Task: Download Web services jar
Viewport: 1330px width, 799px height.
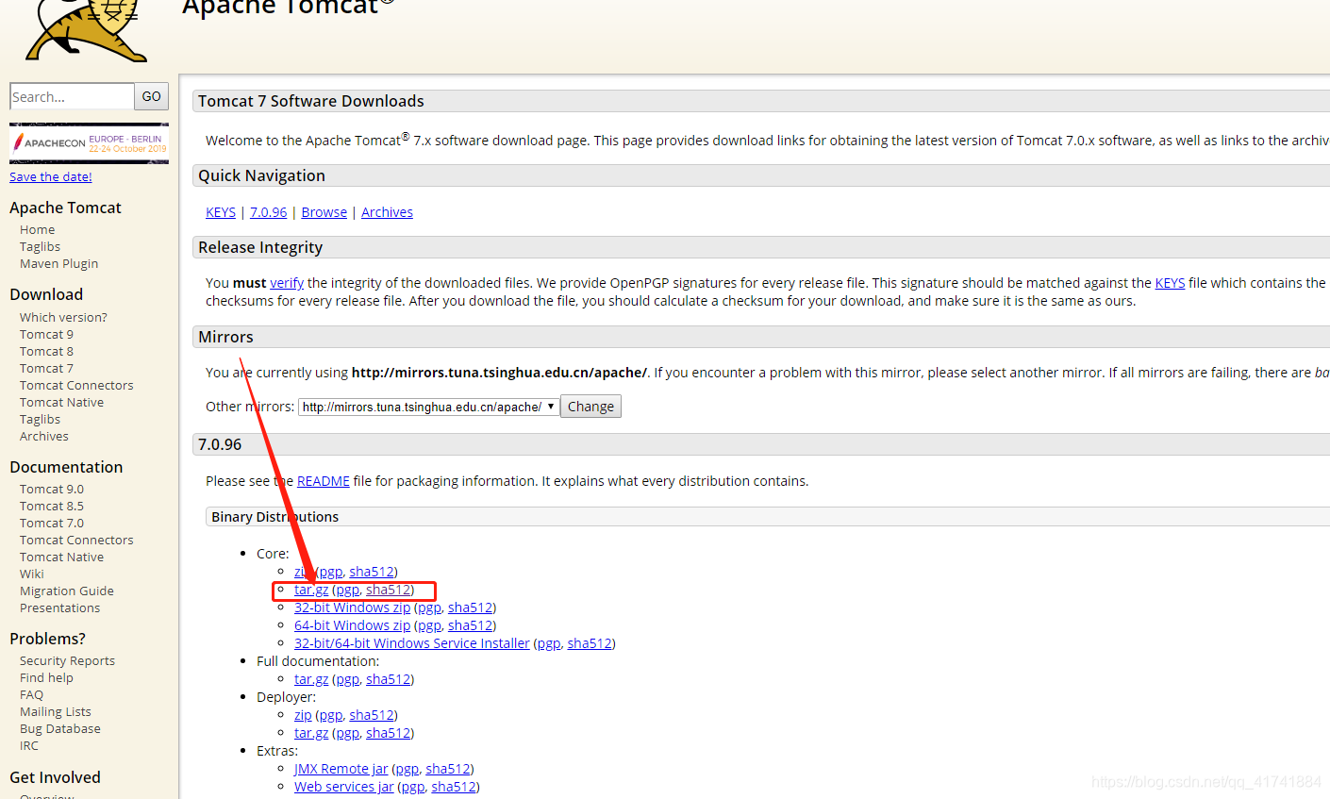Action: point(344,787)
